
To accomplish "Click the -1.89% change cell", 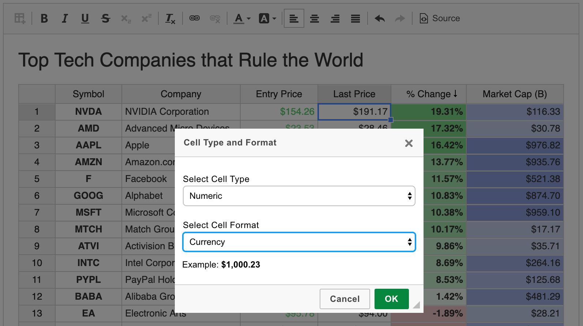I will (445, 314).
